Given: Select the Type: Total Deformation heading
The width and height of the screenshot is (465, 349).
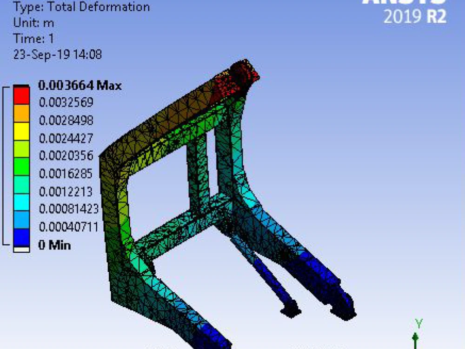Looking at the screenshot, I should (82, 7).
